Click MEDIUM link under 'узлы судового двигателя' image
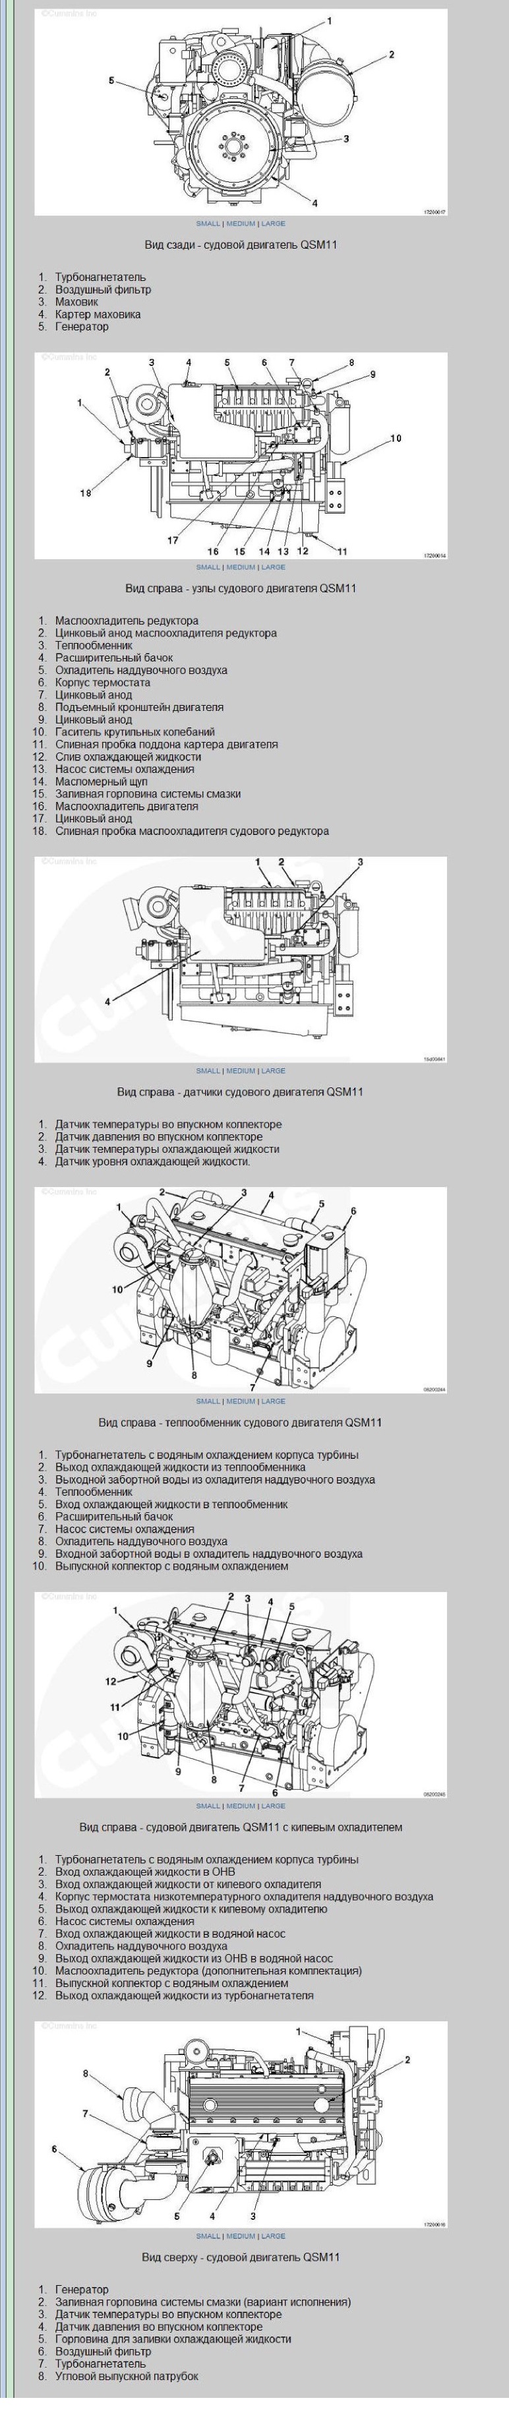The image size is (509, 2419). point(241,567)
